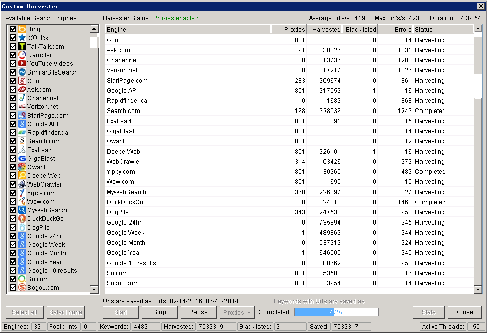The image size is (487, 333).
Task: Click the TalkTalk.com icon
Action: 22,47
